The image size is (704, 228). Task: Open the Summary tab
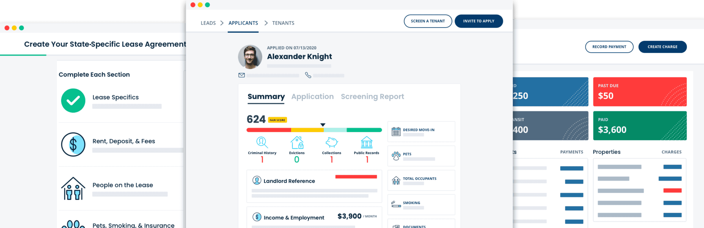(266, 97)
